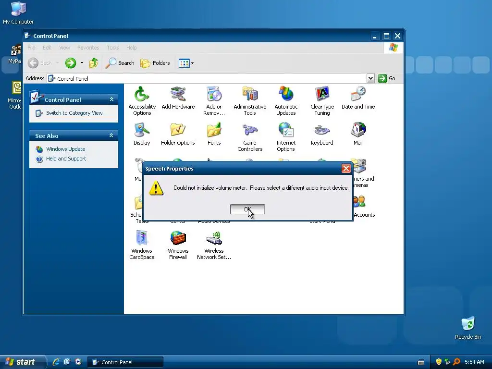Collapse the Control Panel sidebar section
Screen dimensions: 492x369
tap(111, 99)
